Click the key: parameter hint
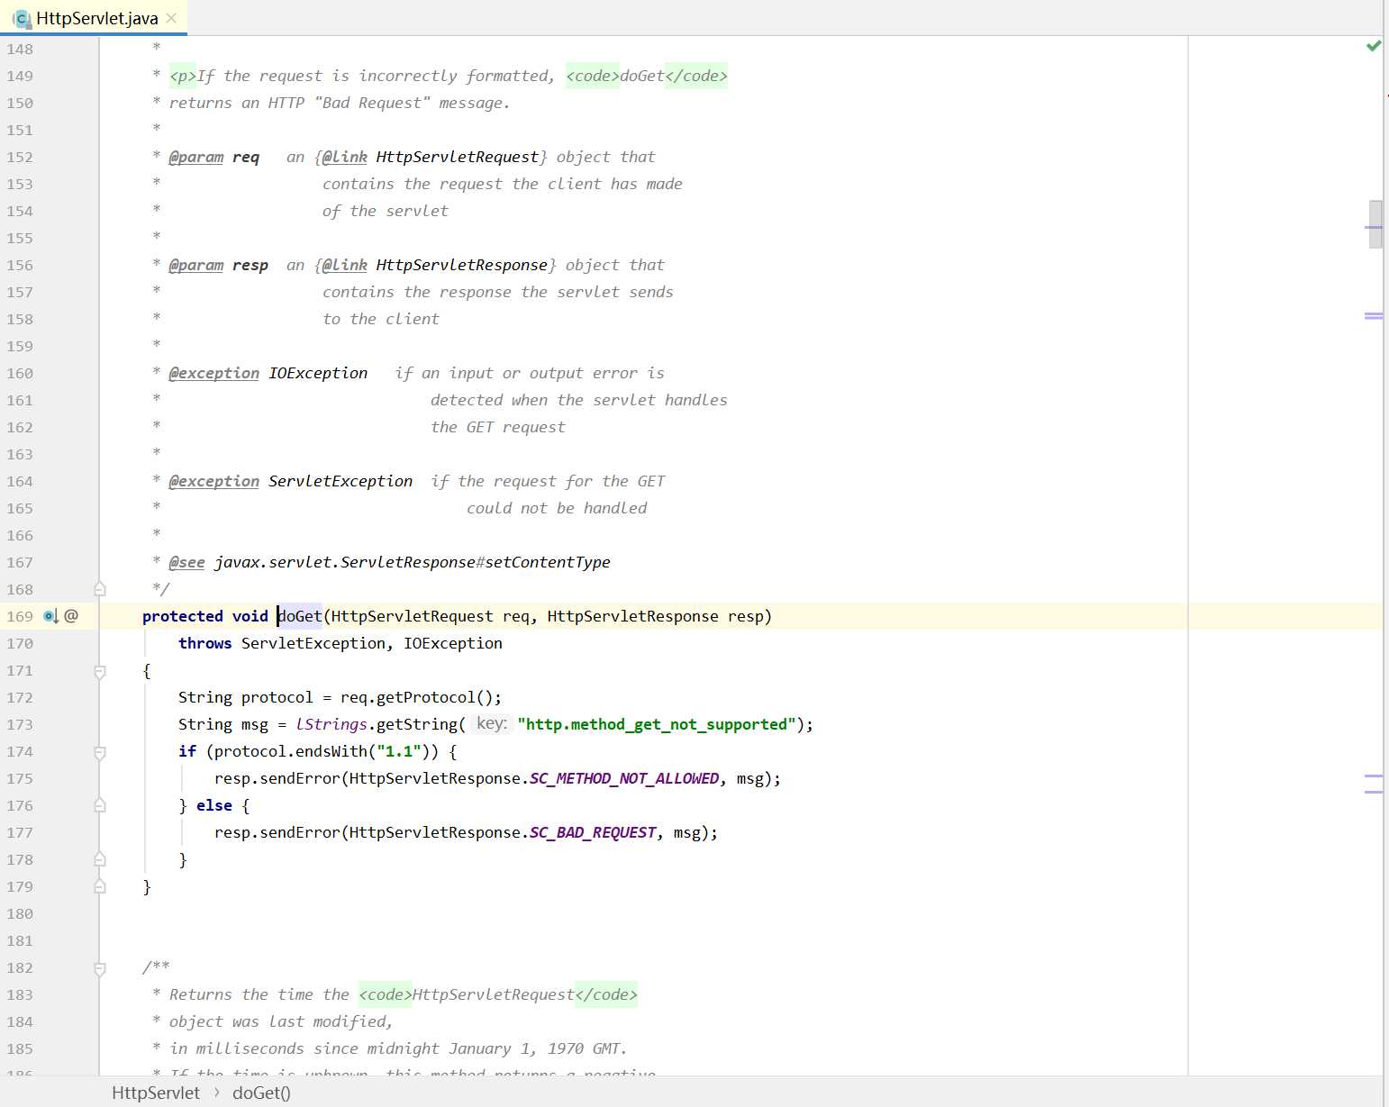Image resolution: width=1389 pixels, height=1107 pixels. click(492, 723)
